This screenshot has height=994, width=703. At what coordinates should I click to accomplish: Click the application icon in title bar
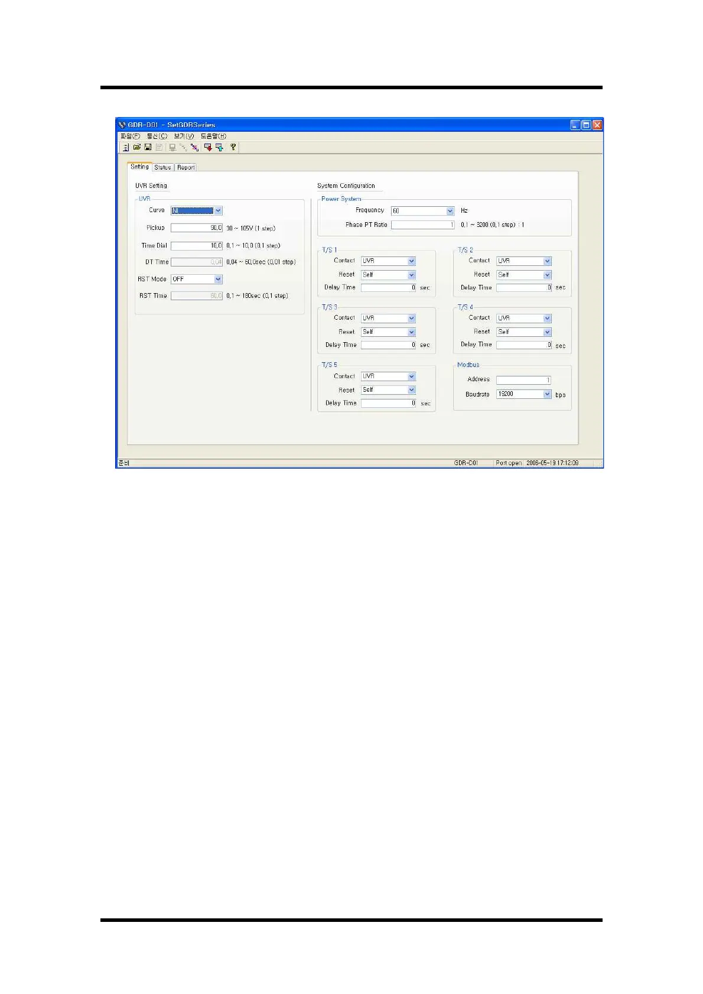[122, 125]
